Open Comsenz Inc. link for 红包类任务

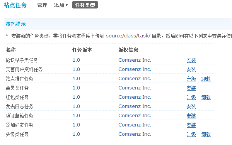(135, 97)
